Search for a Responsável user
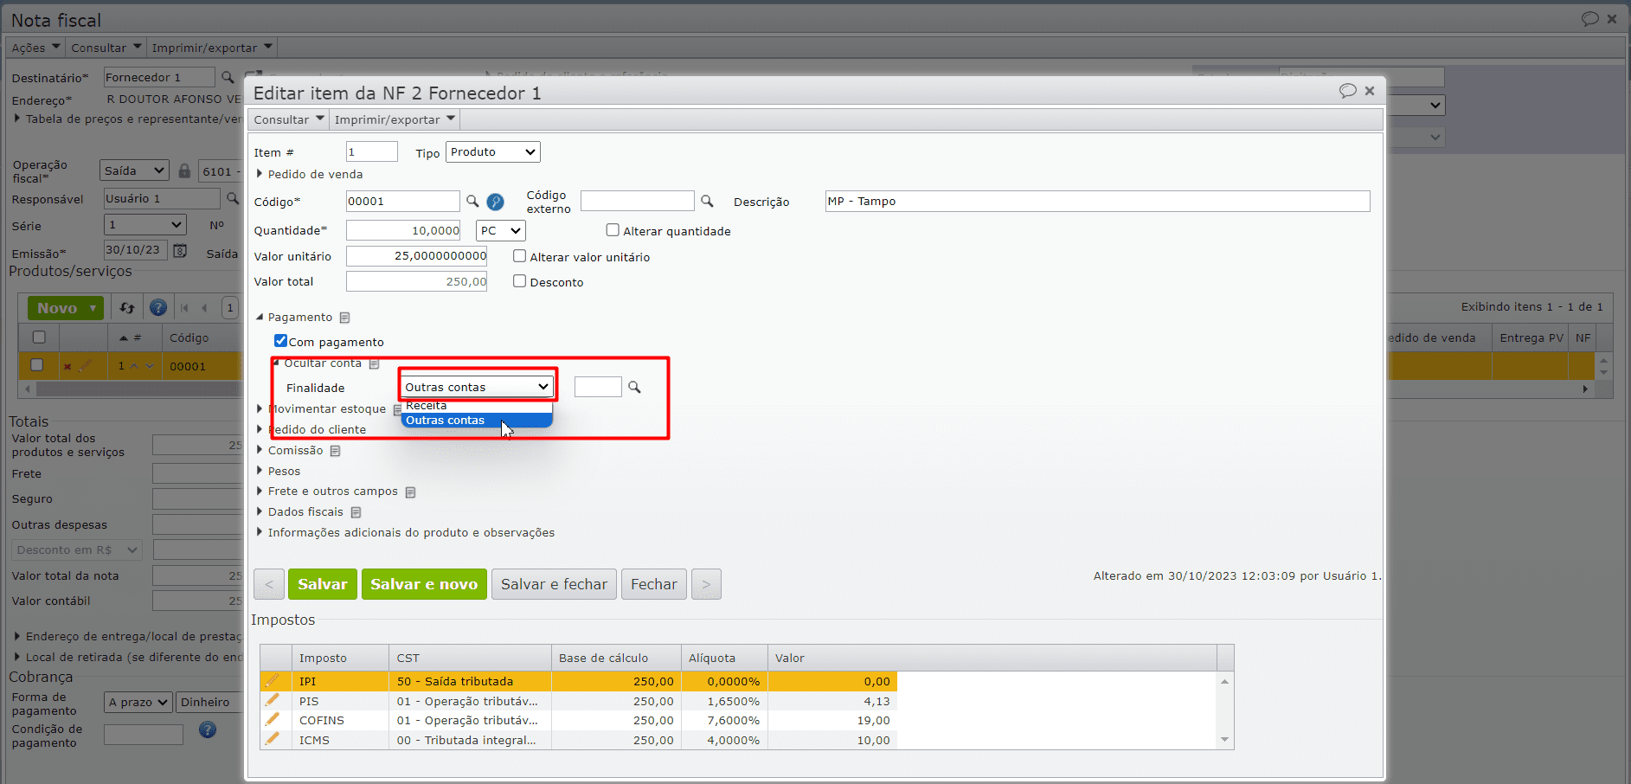1631x784 pixels. [232, 198]
